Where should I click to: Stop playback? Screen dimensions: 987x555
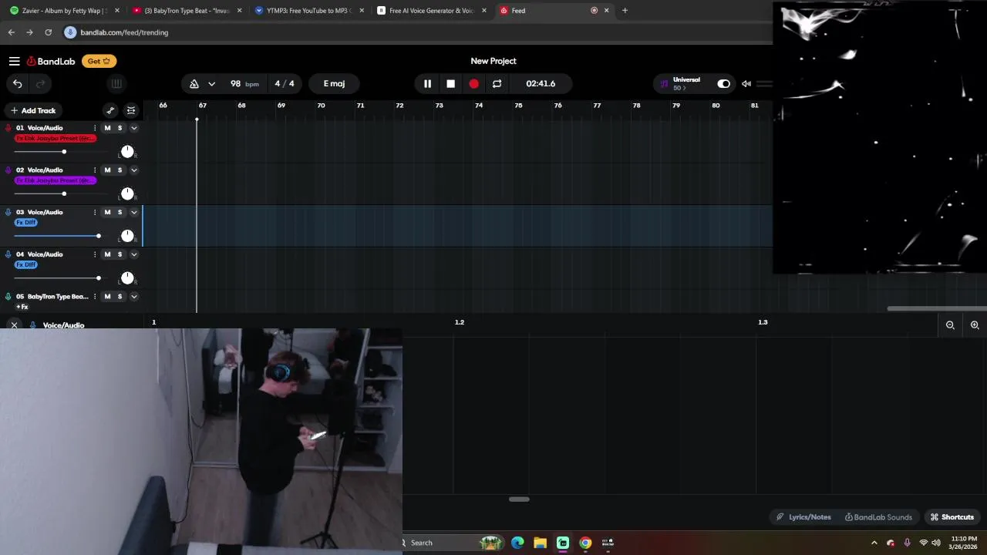(x=450, y=83)
